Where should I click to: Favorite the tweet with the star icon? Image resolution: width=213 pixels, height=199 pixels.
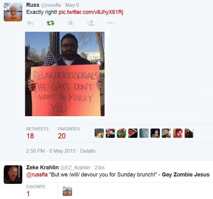click(70, 23)
